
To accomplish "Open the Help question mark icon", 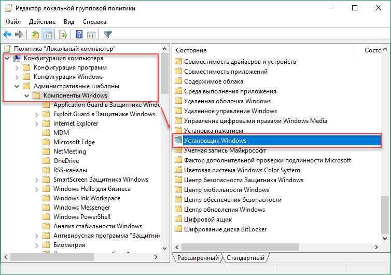I will coord(79,34).
